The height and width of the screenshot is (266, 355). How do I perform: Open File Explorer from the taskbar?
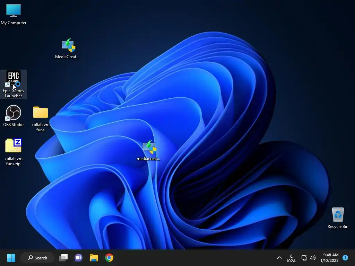click(x=94, y=258)
